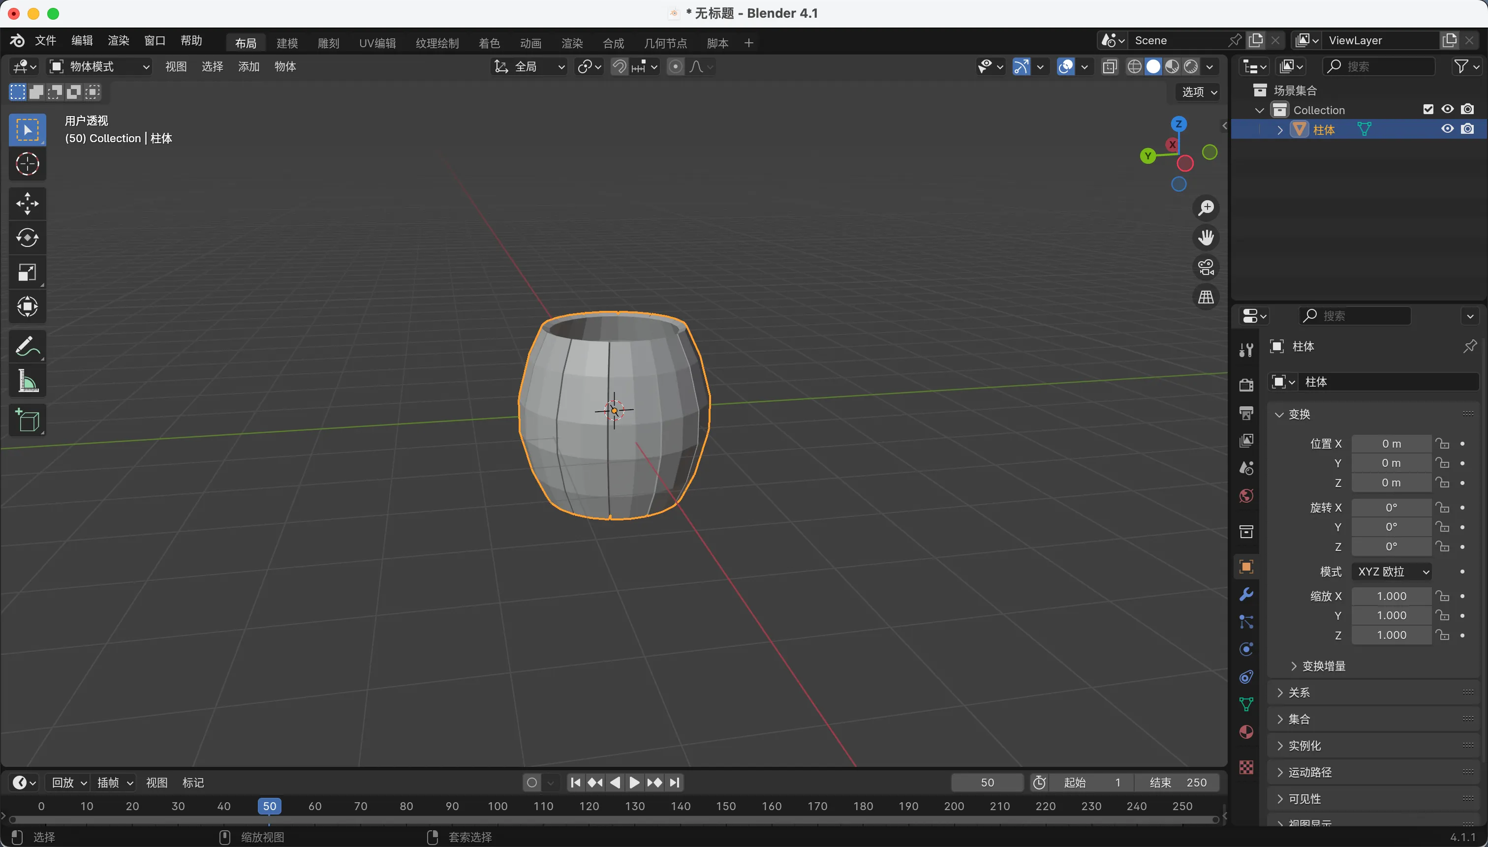Select the Scale tool
1488x847 pixels.
click(28, 272)
